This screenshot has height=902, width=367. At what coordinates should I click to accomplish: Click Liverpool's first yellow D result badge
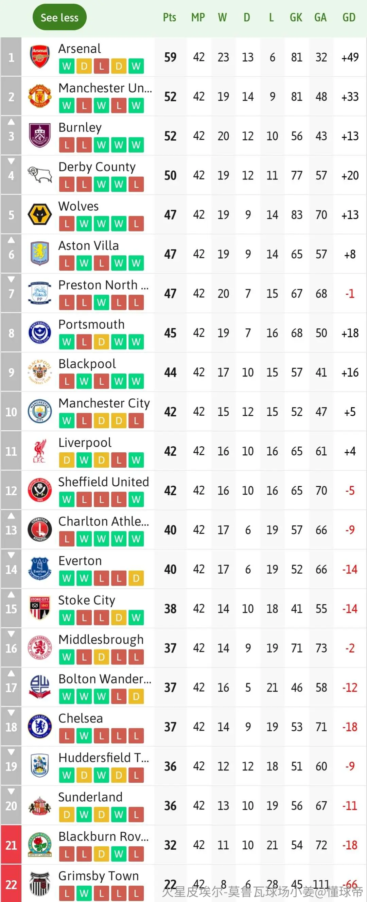point(67,460)
